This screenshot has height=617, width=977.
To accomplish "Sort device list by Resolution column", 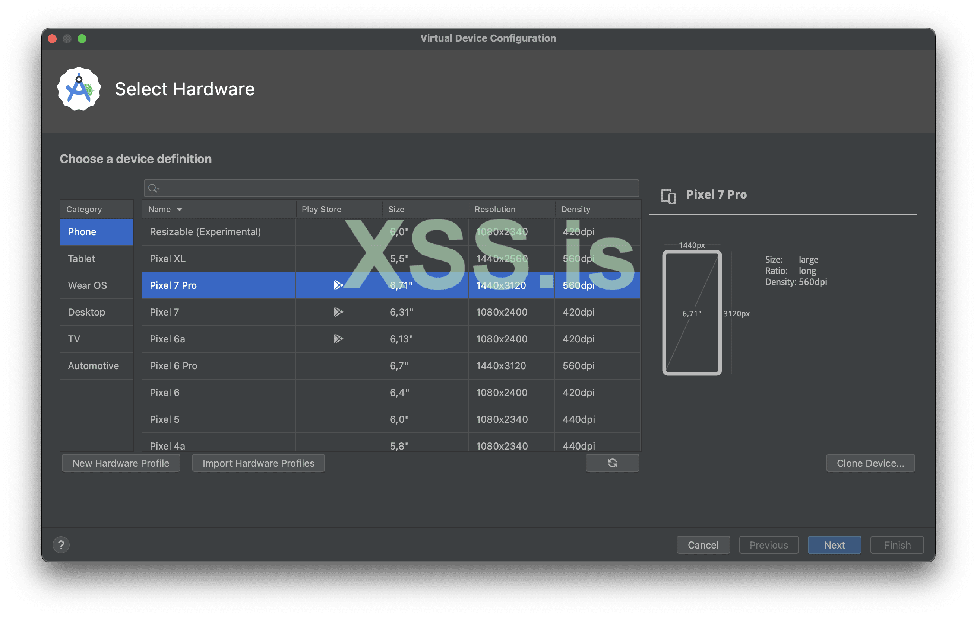I will point(494,210).
